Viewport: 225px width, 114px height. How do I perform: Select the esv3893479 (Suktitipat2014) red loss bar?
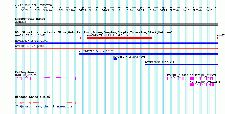point(120,38)
